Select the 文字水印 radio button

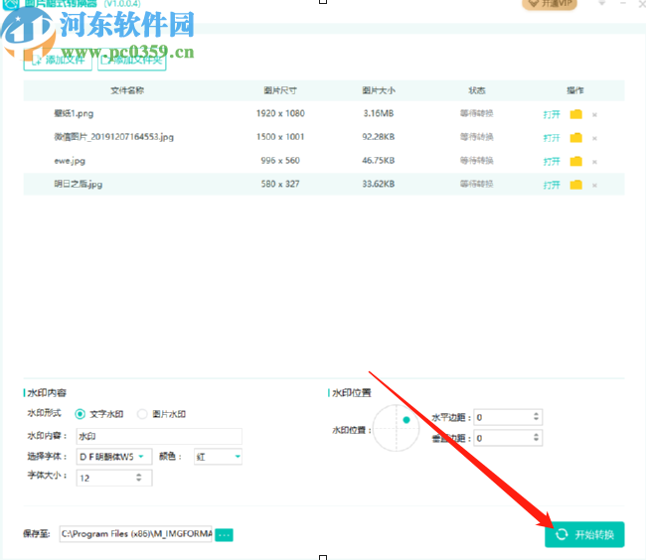coord(80,414)
